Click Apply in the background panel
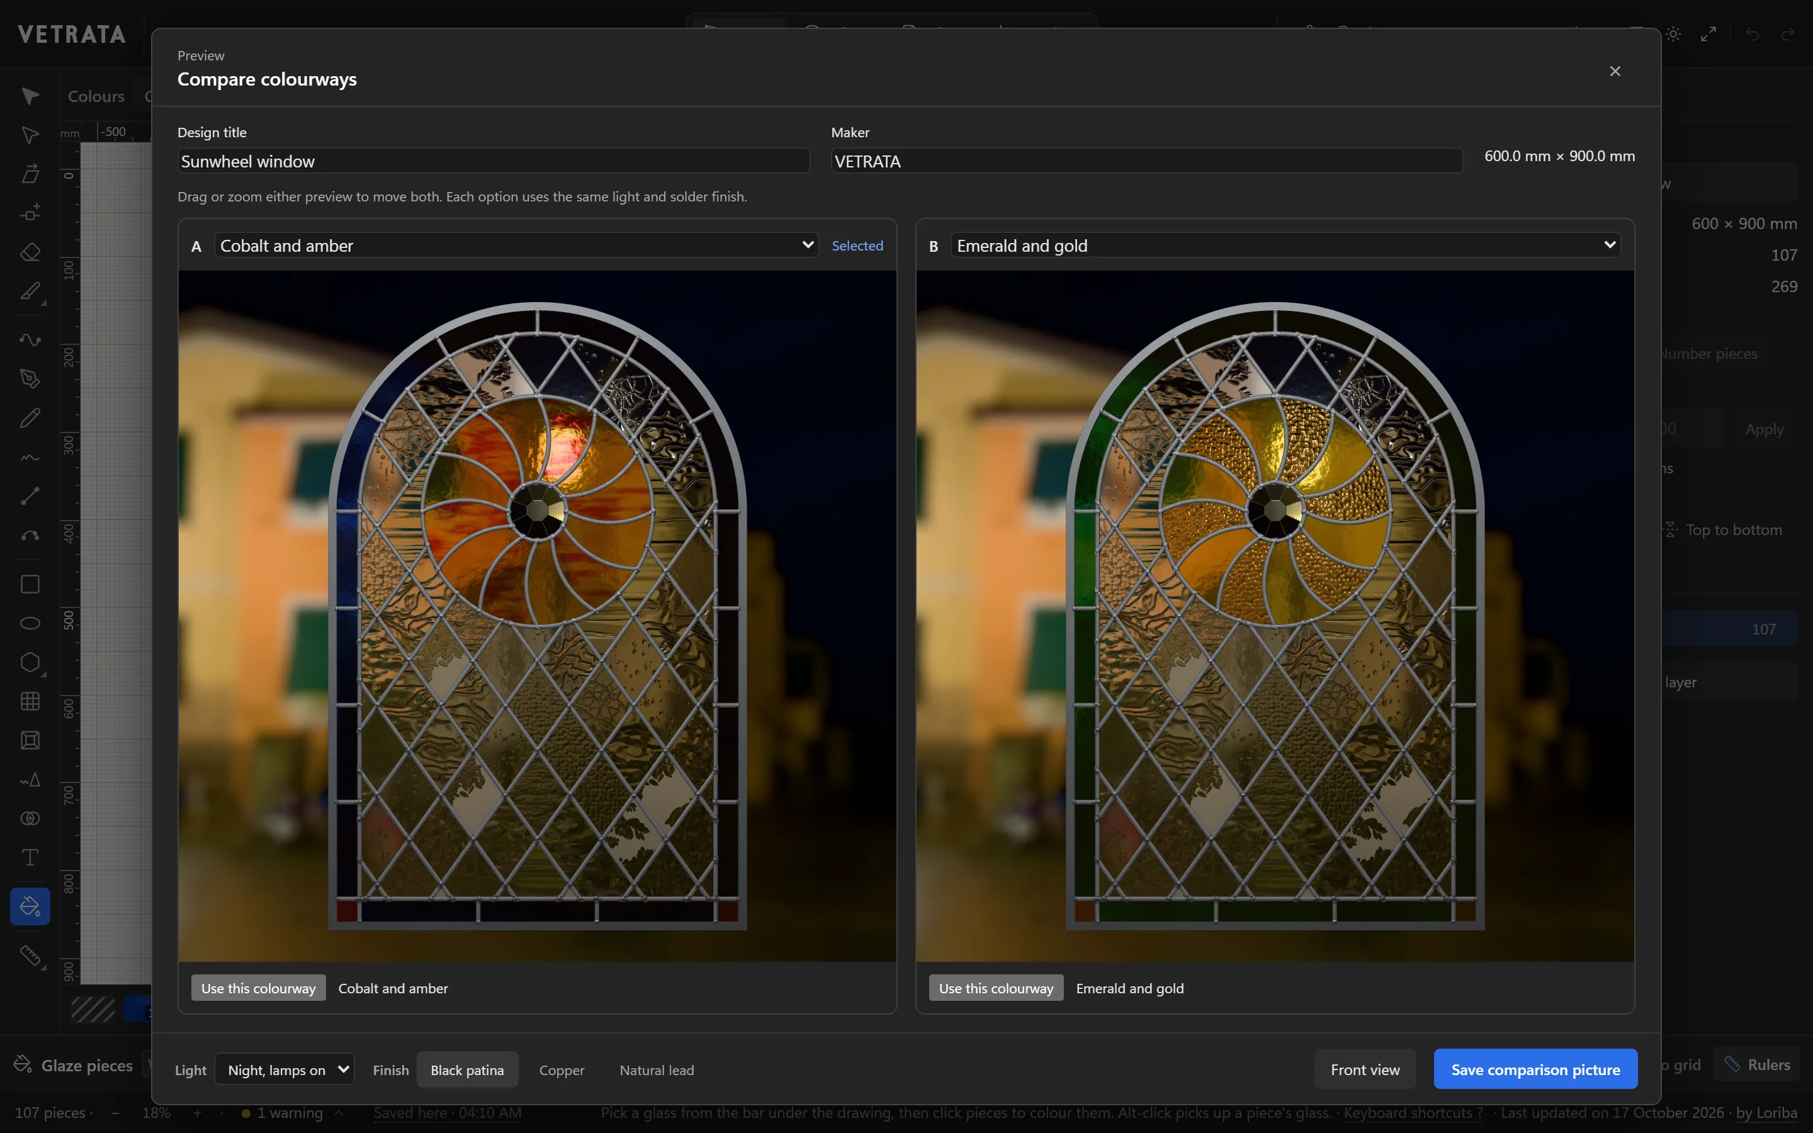 1763,429
